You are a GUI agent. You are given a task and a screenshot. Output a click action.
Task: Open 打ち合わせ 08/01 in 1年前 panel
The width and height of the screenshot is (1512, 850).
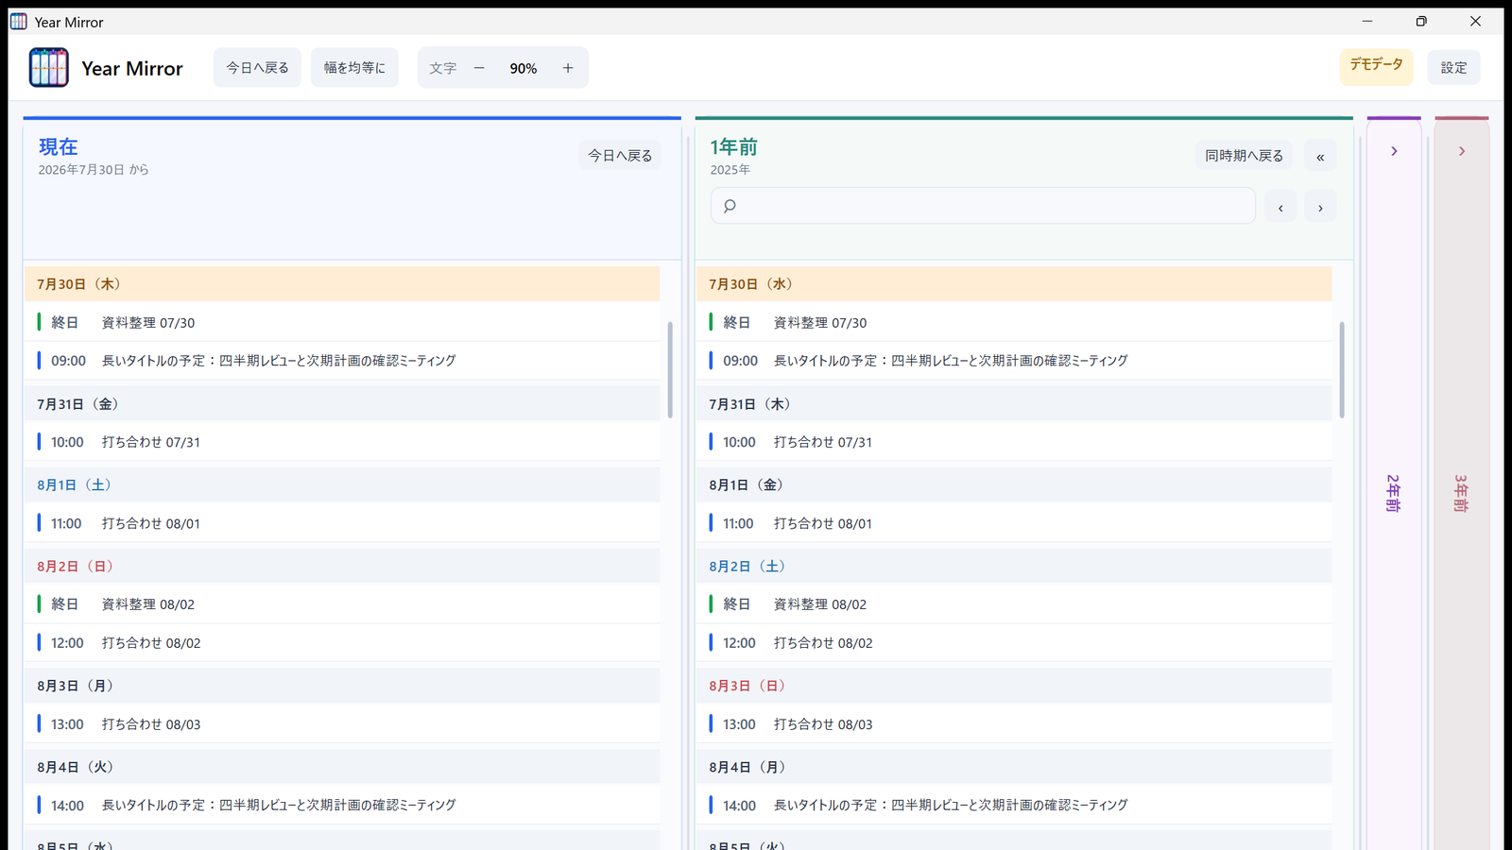(x=1014, y=523)
